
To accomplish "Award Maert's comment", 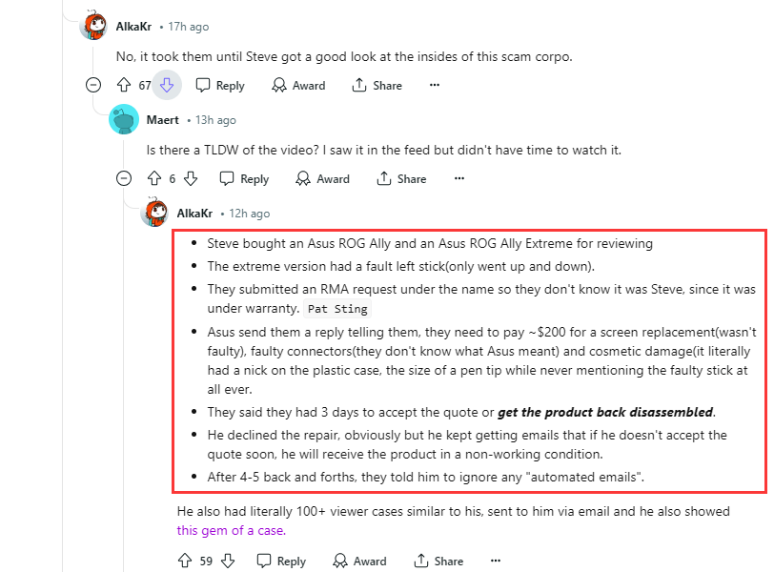I will point(323,178).
